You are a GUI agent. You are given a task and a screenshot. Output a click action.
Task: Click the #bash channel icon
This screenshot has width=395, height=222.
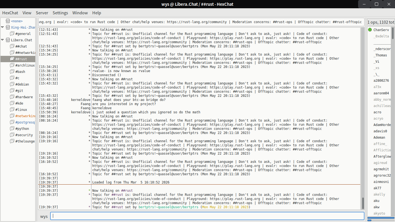12,72
